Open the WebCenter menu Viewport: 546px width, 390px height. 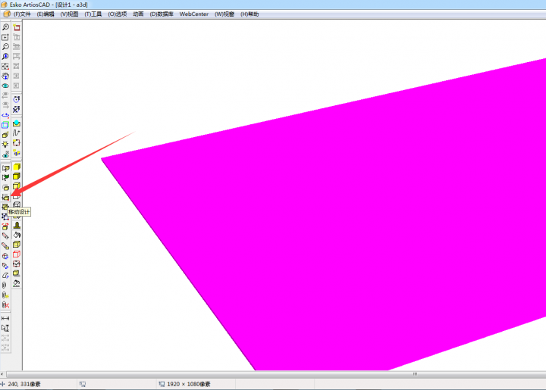click(193, 14)
